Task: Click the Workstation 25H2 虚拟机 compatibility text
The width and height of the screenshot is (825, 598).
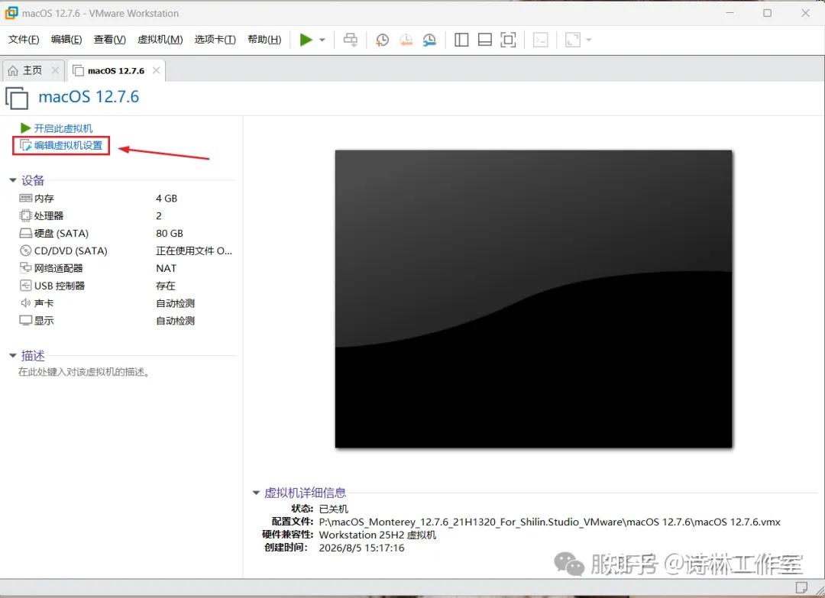Action: 378,535
